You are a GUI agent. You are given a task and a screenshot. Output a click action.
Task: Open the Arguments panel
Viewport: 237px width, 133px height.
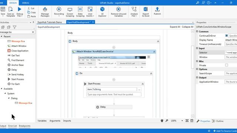[x=55, y=121]
